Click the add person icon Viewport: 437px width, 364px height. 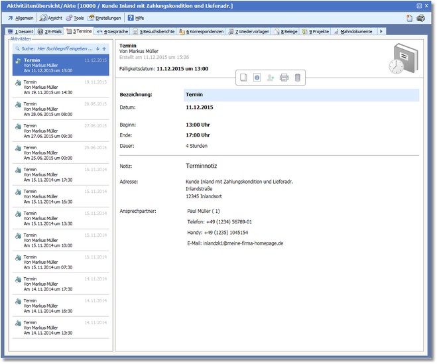point(271,78)
